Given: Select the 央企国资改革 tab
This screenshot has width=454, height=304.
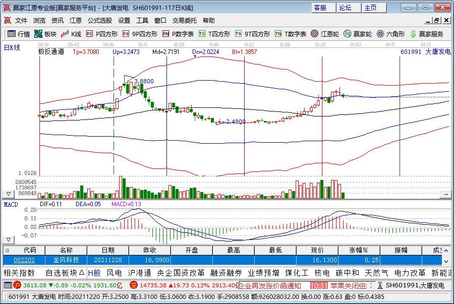Looking at the screenshot, I should coord(181,273).
